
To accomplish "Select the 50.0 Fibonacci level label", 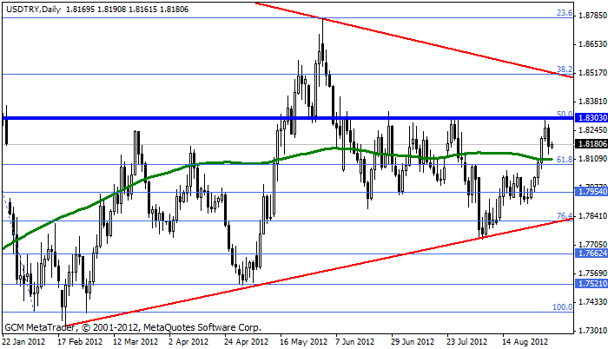I will point(565,114).
